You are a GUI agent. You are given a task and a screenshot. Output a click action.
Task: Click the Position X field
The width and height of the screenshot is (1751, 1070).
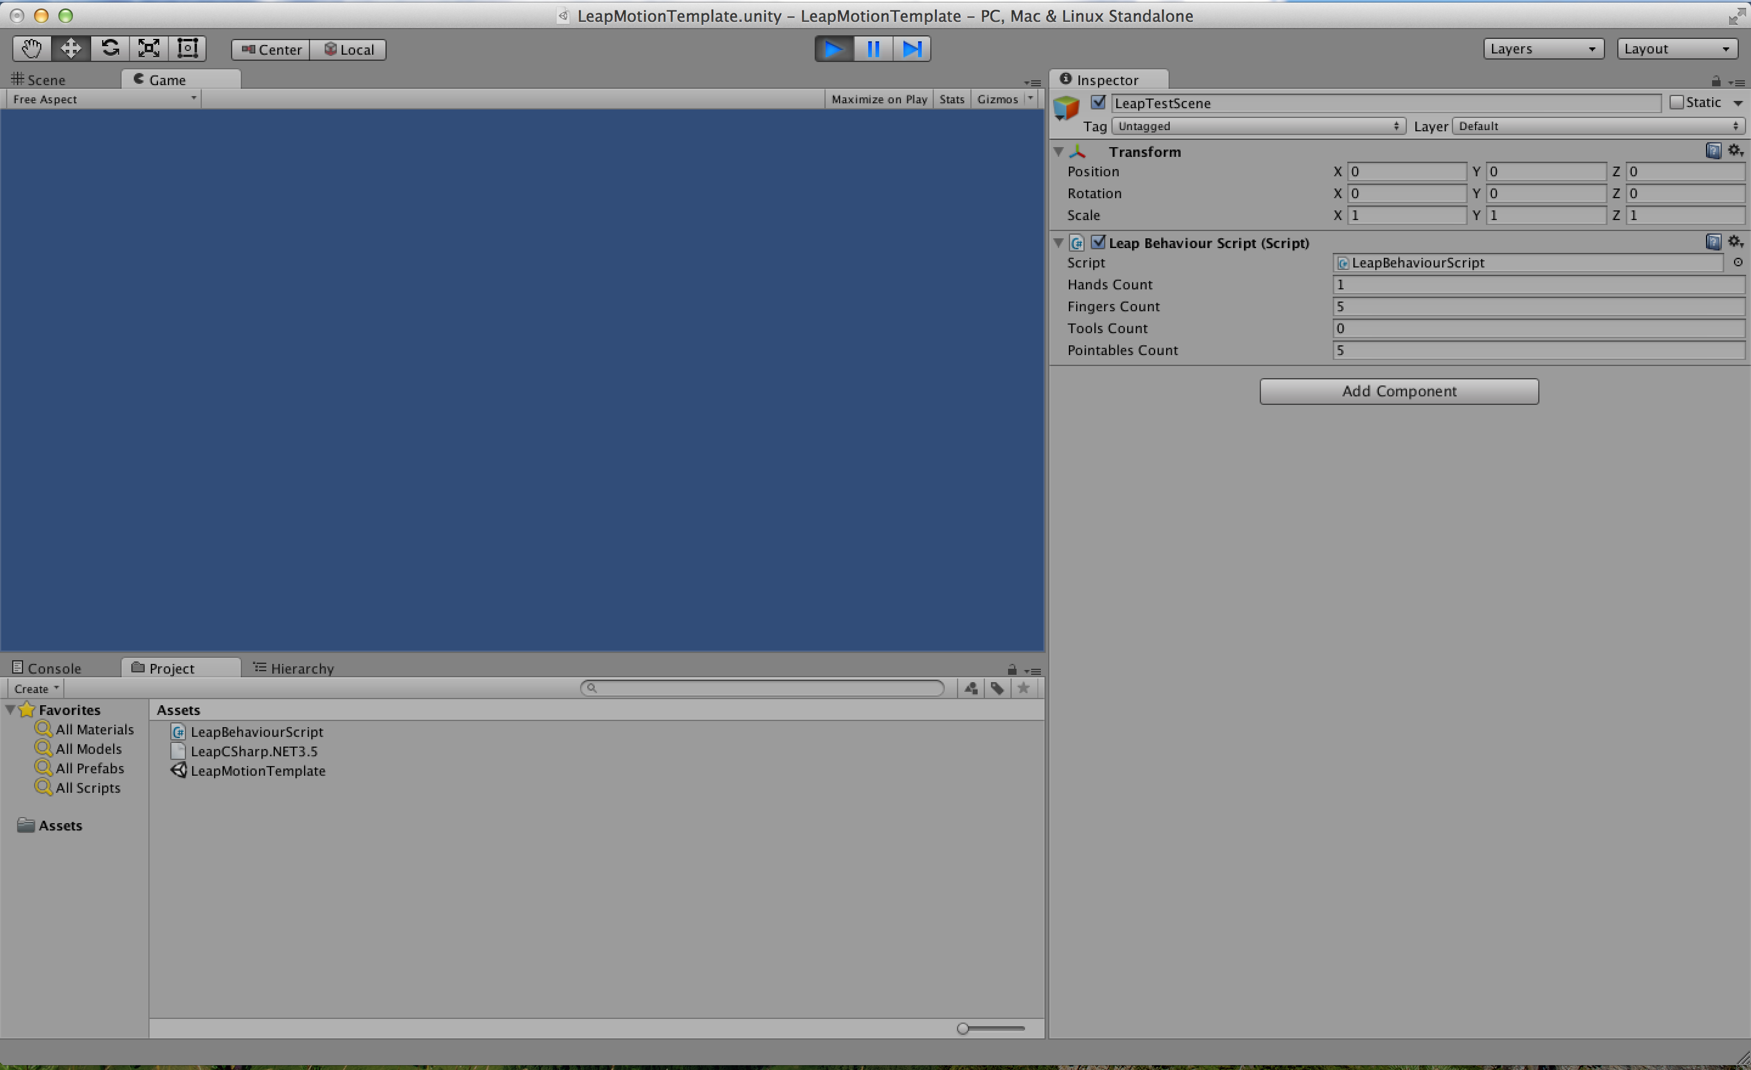point(1406,171)
